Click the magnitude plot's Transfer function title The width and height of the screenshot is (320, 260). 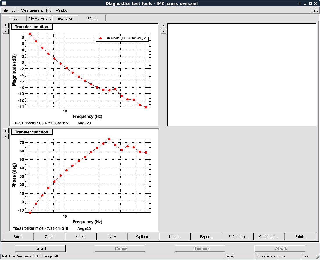click(x=32, y=27)
